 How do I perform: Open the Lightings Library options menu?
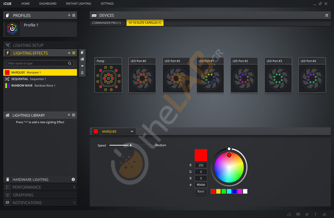(x=74, y=115)
